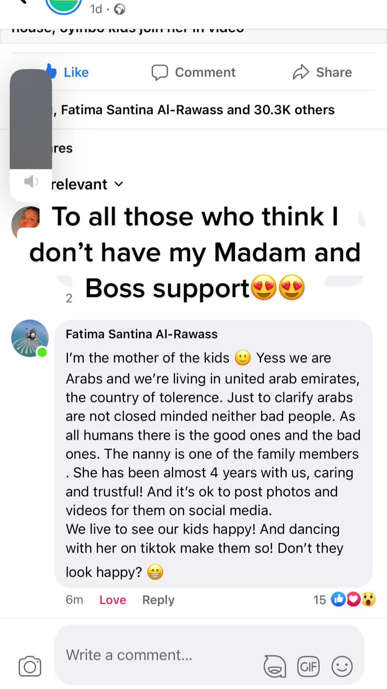
Task: Reply to Fatima Santina Al-Rawass's comment
Action: (x=158, y=600)
